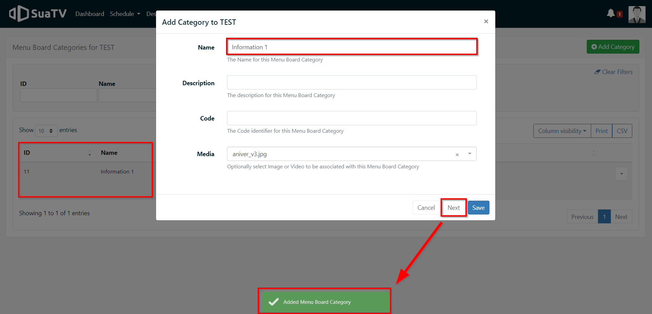
Task: Select page 1 in pagination
Action: click(604, 217)
